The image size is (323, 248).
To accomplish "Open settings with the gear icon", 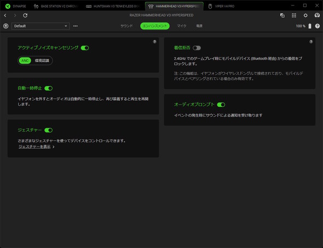I will click(x=305, y=15).
